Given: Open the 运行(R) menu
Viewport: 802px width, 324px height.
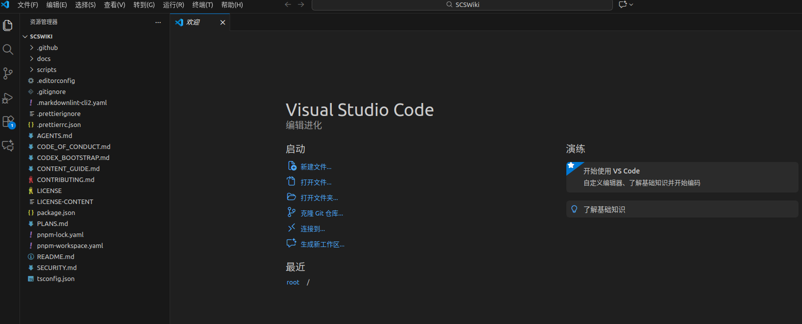Looking at the screenshot, I should pos(174,4).
